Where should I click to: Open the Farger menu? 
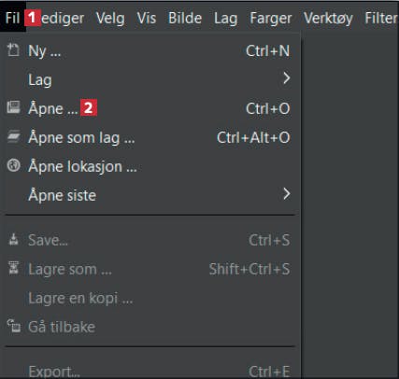pos(271,19)
